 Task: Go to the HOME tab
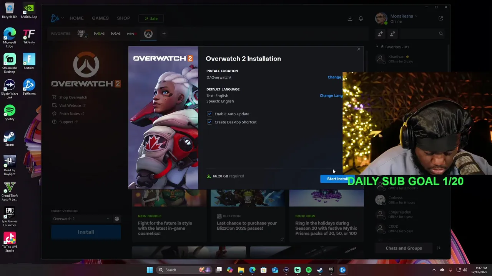(x=76, y=18)
